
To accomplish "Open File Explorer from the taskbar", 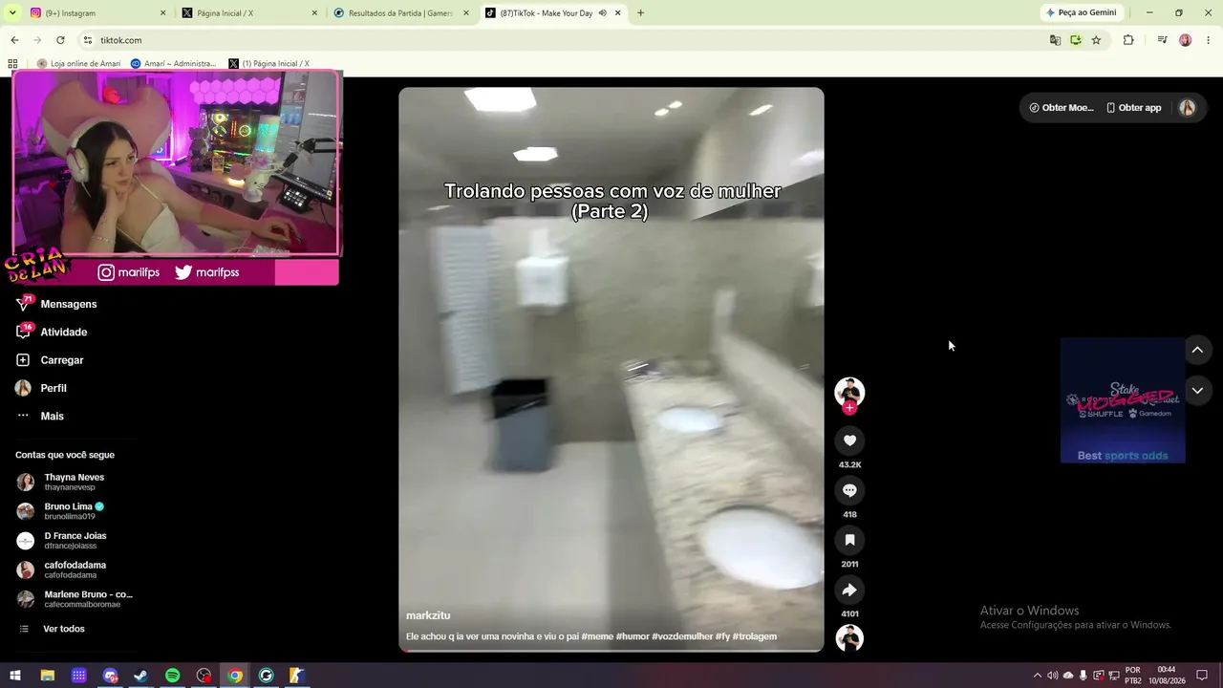I will (x=47, y=676).
